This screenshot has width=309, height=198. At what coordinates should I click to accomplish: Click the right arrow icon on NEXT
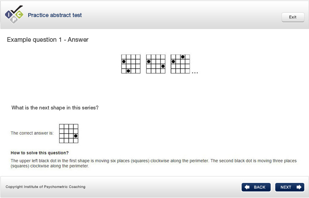coord(299,187)
